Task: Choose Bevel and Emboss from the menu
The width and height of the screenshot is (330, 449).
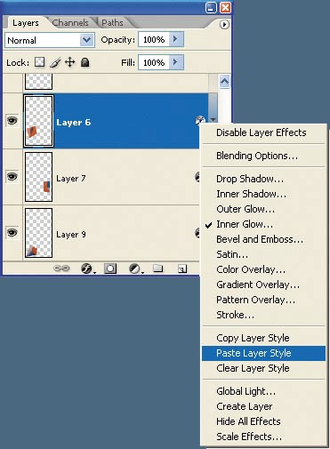Action: (x=263, y=239)
